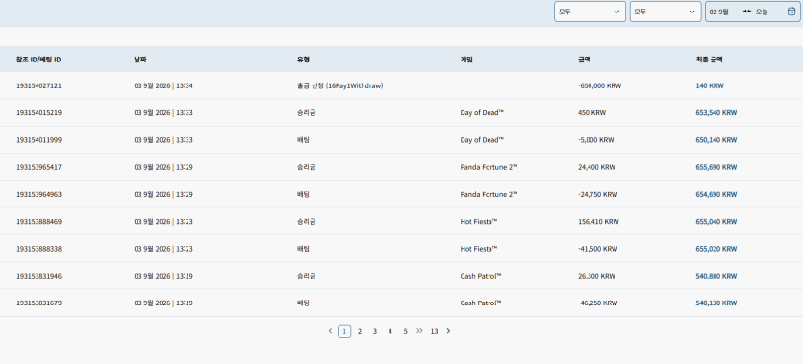Click Hot Fiesta in 156,410 KRW row

479,221
